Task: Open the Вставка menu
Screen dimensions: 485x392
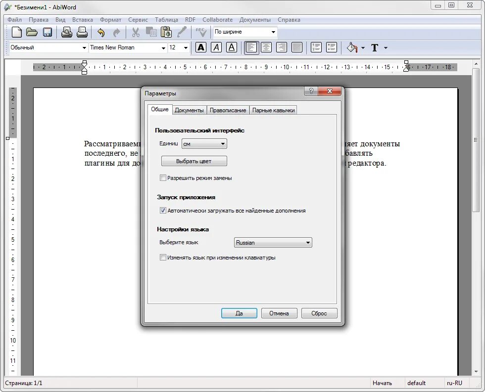Action: 83,20
